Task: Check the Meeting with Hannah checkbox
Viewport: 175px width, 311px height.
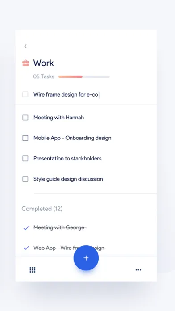Action: 25,118
